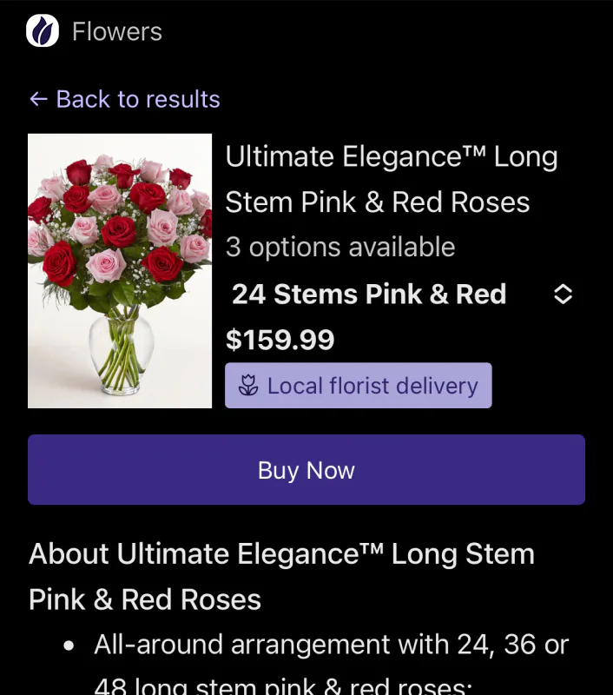Click the Flowers app header title
Viewport: 613px width, 695px height.
(117, 31)
